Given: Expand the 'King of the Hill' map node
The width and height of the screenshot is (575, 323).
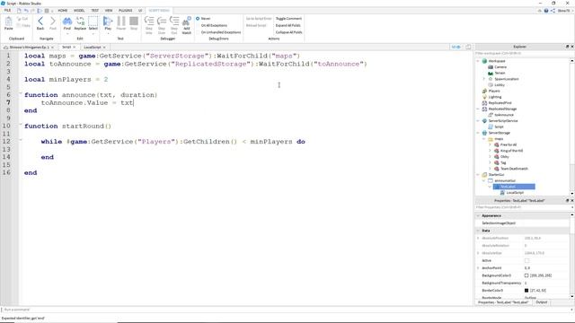Looking at the screenshot, I should point(490,151).
